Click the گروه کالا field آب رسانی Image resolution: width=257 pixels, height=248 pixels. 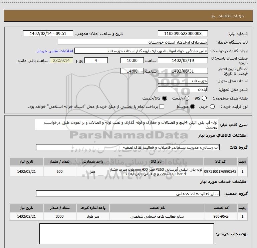(x=128, y=147)
